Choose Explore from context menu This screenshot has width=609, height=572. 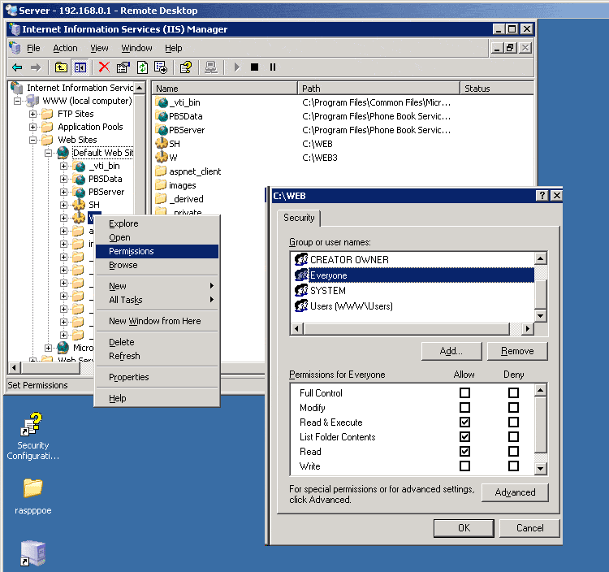click(157, 223)
